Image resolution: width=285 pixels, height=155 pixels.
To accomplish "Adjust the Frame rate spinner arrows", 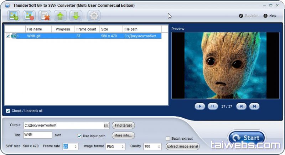I will (x=76, y=146).
